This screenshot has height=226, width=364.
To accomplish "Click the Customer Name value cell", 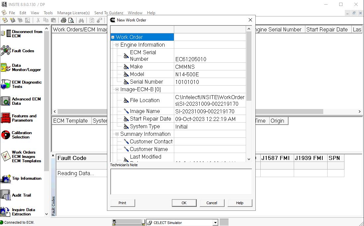I will click(210, 149).
